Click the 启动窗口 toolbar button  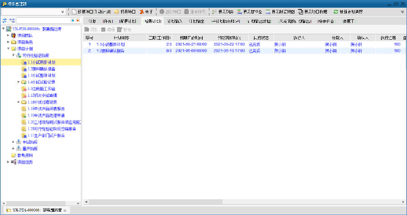170,12
